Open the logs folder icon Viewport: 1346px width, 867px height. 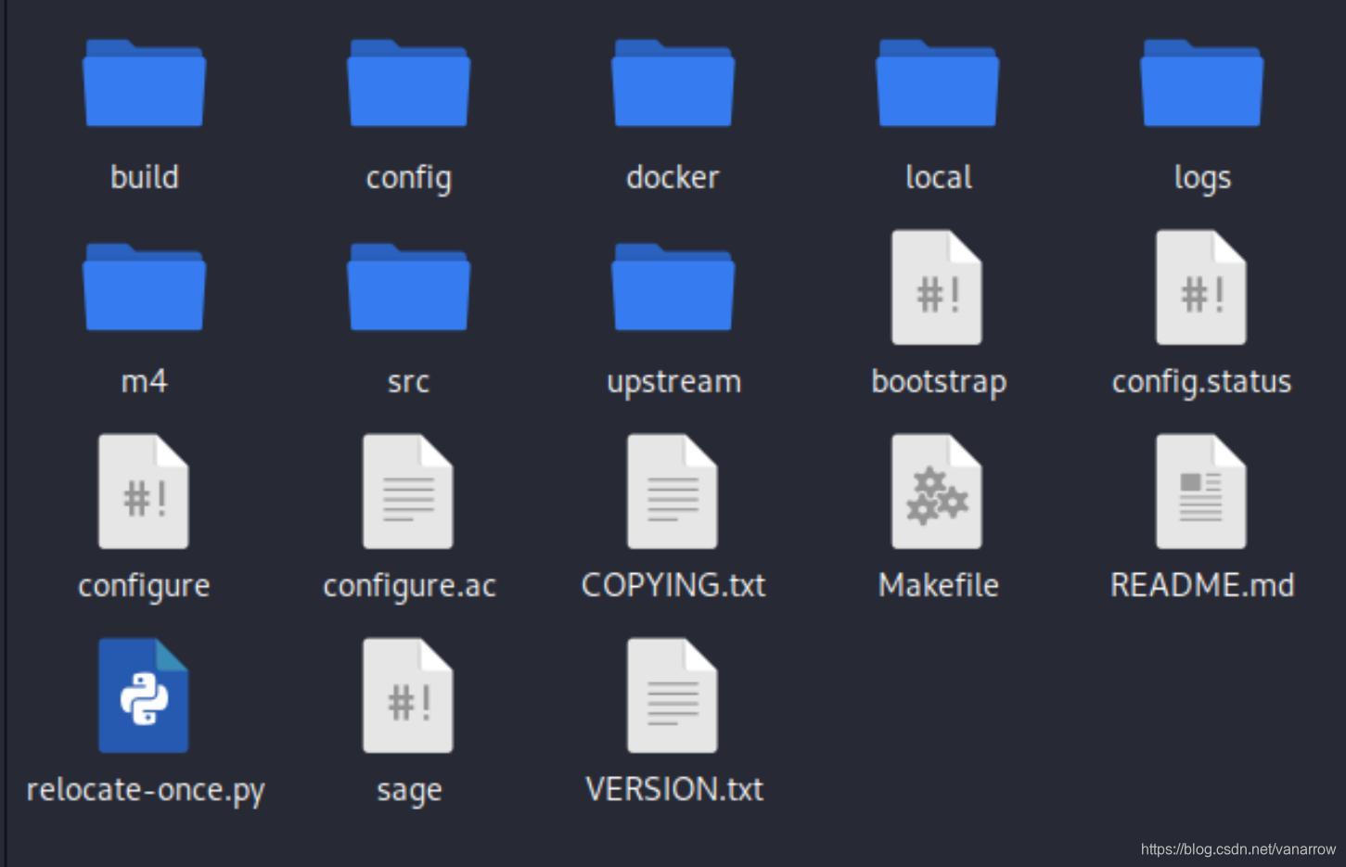[x=1201, y=83]
